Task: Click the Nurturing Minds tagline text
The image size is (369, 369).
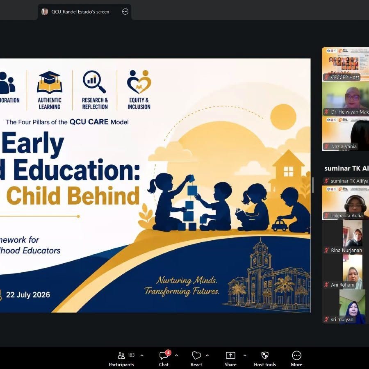Action: tap(182, 286)
